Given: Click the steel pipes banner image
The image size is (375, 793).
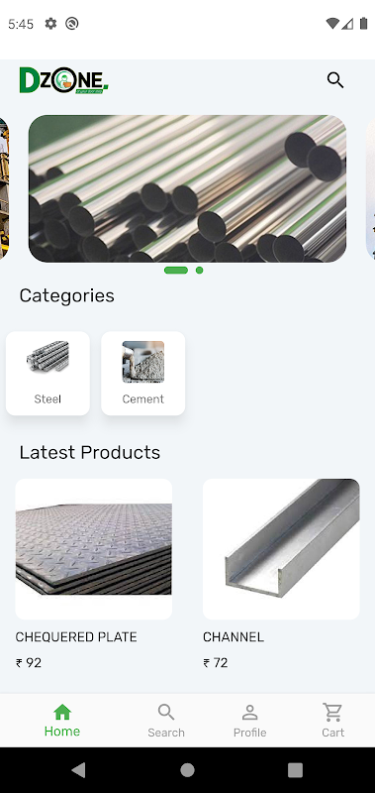Looking at the screenshot, I should click(187, 188).
